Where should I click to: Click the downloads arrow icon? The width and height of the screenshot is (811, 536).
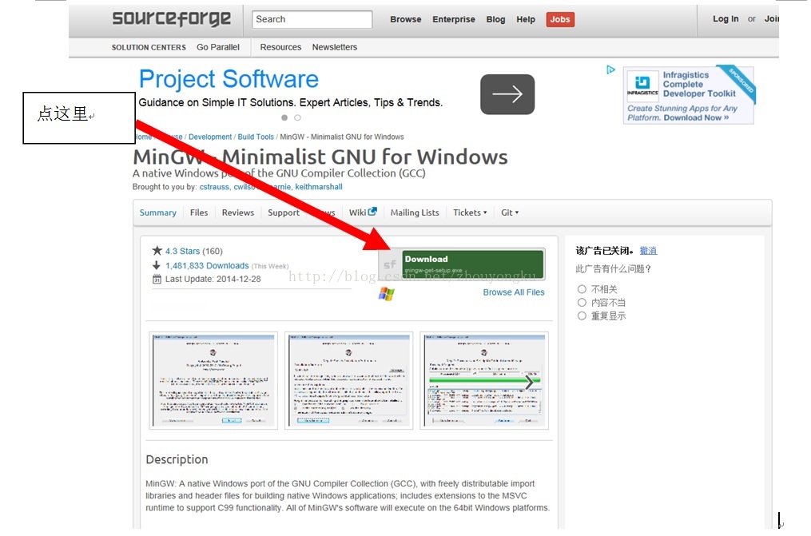156,265
